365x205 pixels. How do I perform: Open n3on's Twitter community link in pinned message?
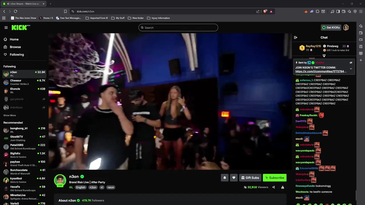[321, 71]
